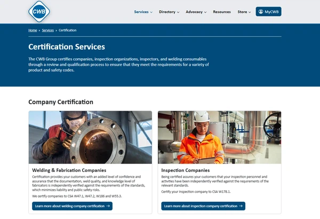Click the Inspection Companies card heading
The height and width of the screenshot is (219, 320).
(185, 170)
